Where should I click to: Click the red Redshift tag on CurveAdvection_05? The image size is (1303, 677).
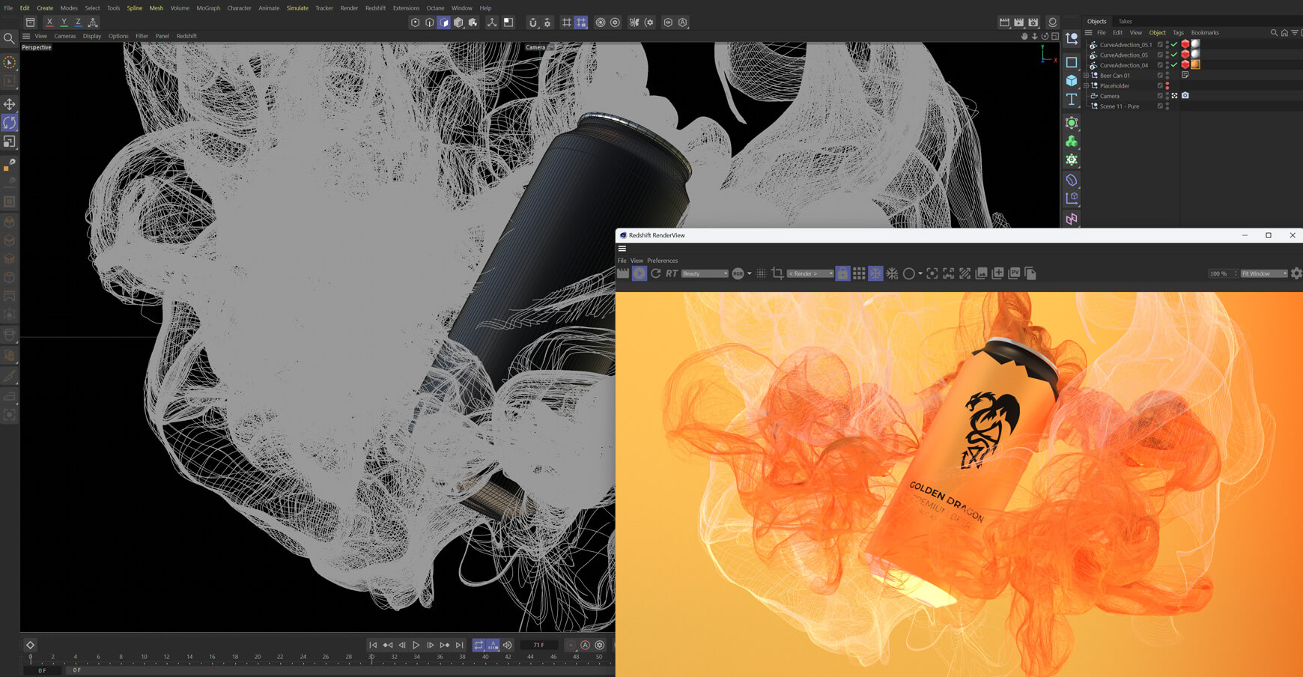click(1185, 55)
